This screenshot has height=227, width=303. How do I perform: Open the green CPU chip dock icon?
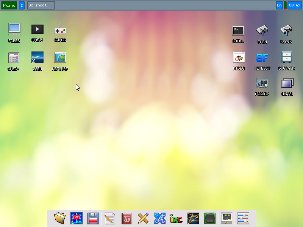point(210,218)
